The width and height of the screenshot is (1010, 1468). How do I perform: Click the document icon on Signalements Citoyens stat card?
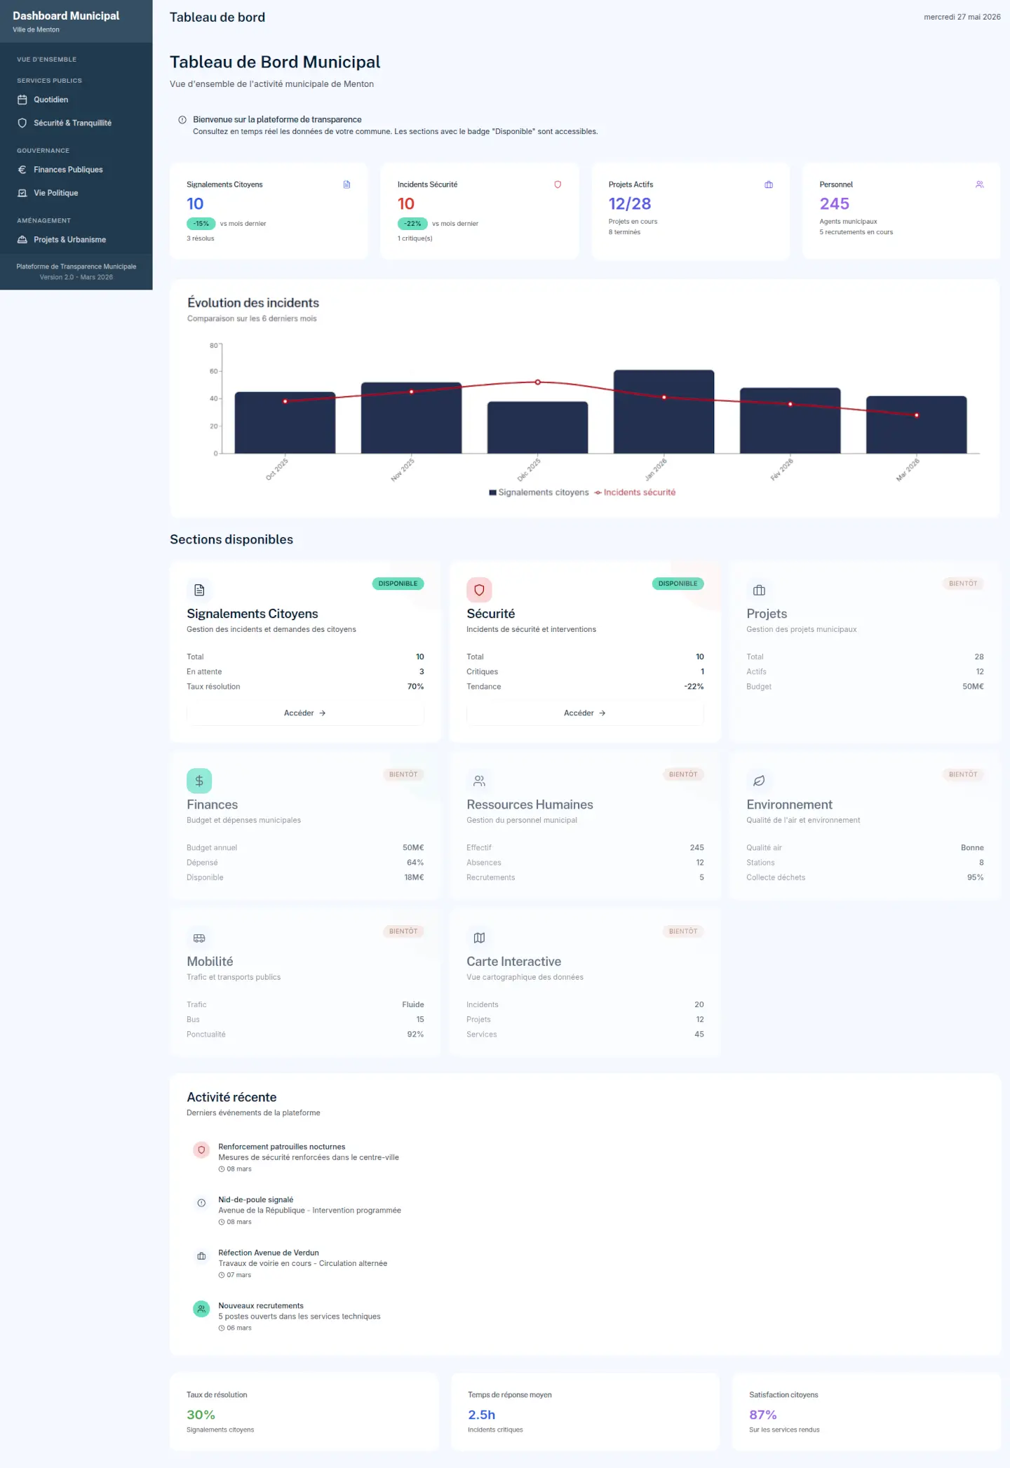(x=346, y=184)
